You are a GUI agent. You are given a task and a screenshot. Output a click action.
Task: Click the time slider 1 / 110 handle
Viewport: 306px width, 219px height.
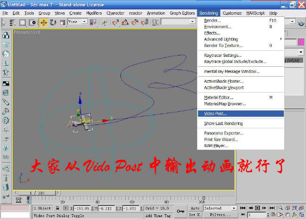click(x=37, y=193)
